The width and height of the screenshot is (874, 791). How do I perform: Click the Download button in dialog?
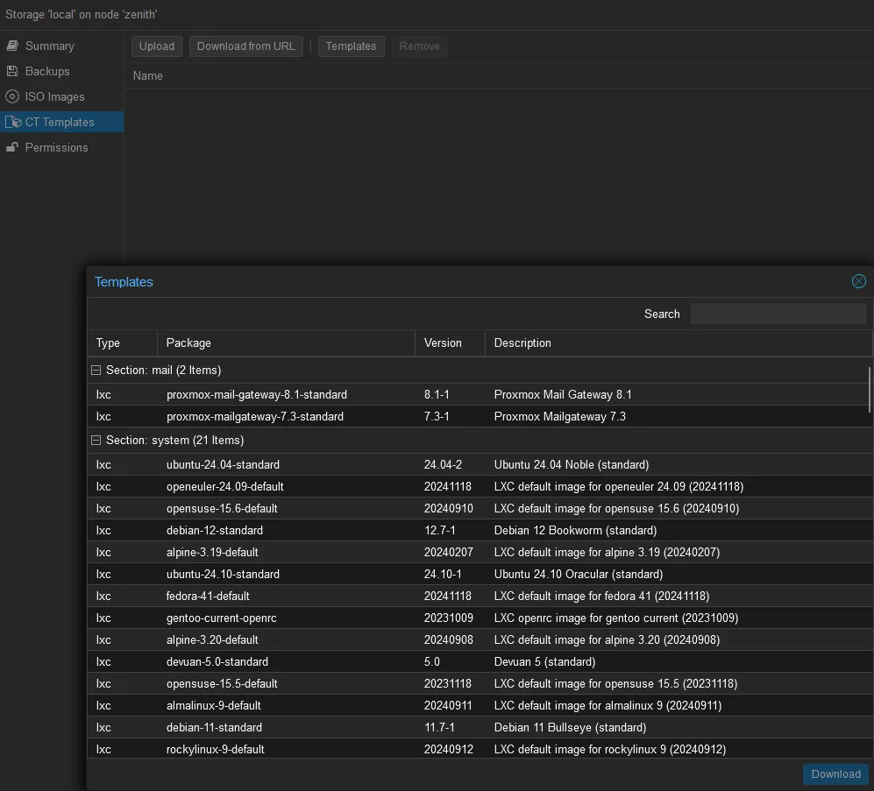point(835,773)
